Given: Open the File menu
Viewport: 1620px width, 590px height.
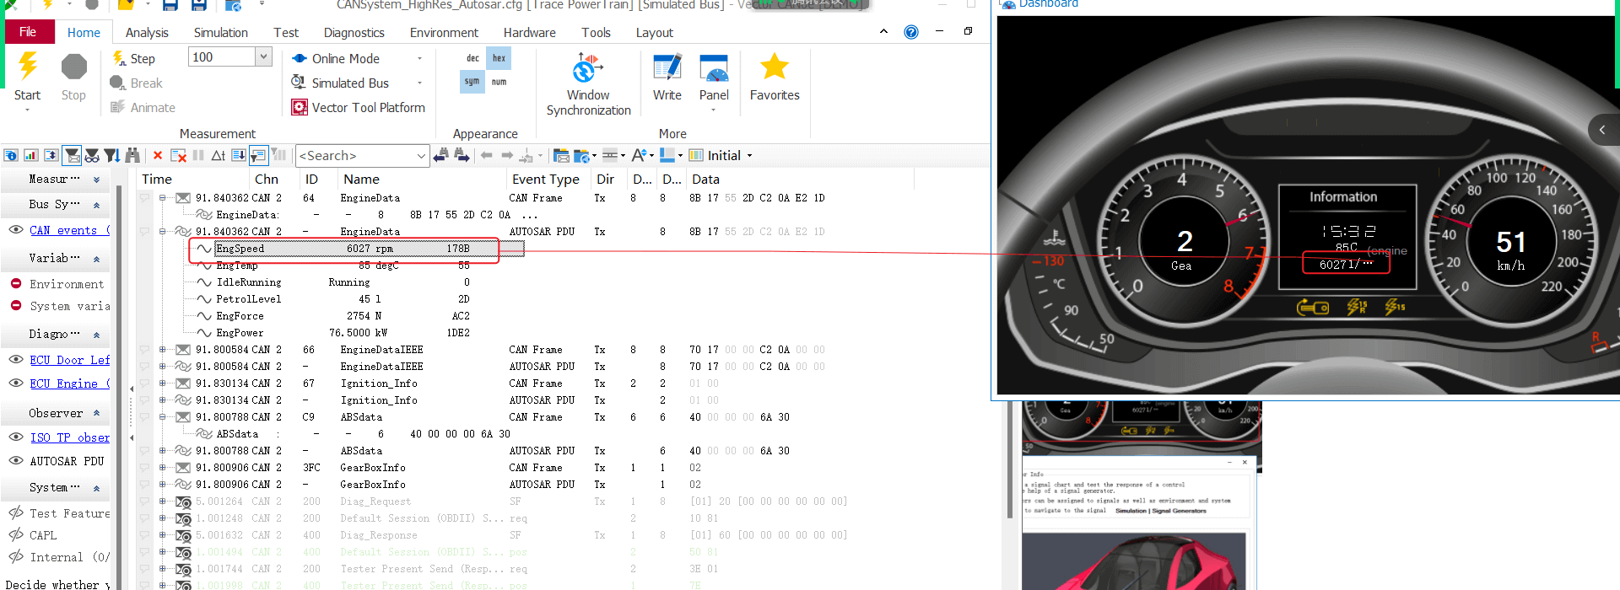Looking at the screenshot, I should tap(28, 32).
